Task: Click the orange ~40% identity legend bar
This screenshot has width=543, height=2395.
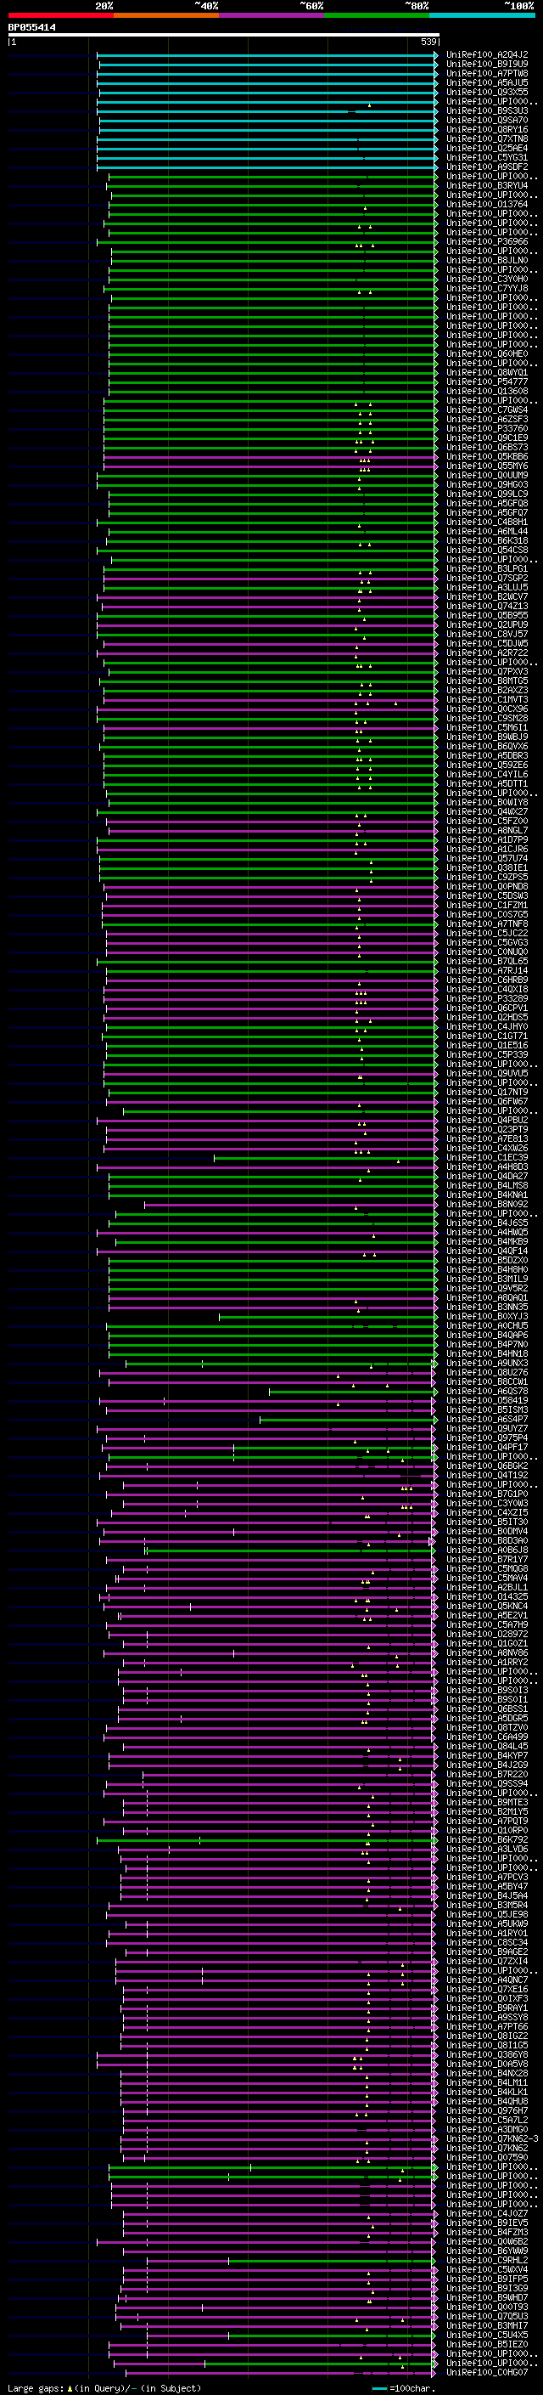Action: (x=166, y=15)
